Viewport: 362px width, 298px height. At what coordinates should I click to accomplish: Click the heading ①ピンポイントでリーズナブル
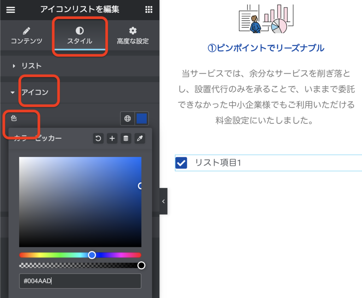(x=266, y=48)
